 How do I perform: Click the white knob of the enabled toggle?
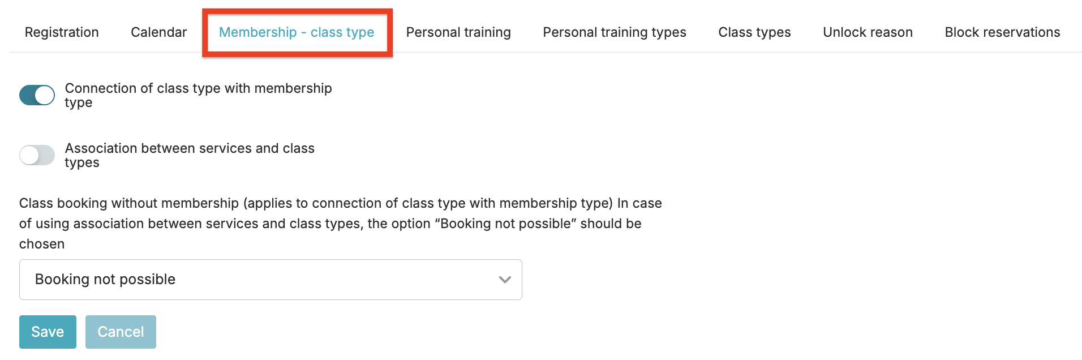(x=45, y=95)
